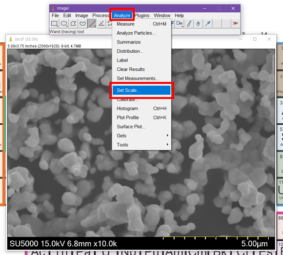Choose Analyze Particles... entry

[x=141, y=33]
